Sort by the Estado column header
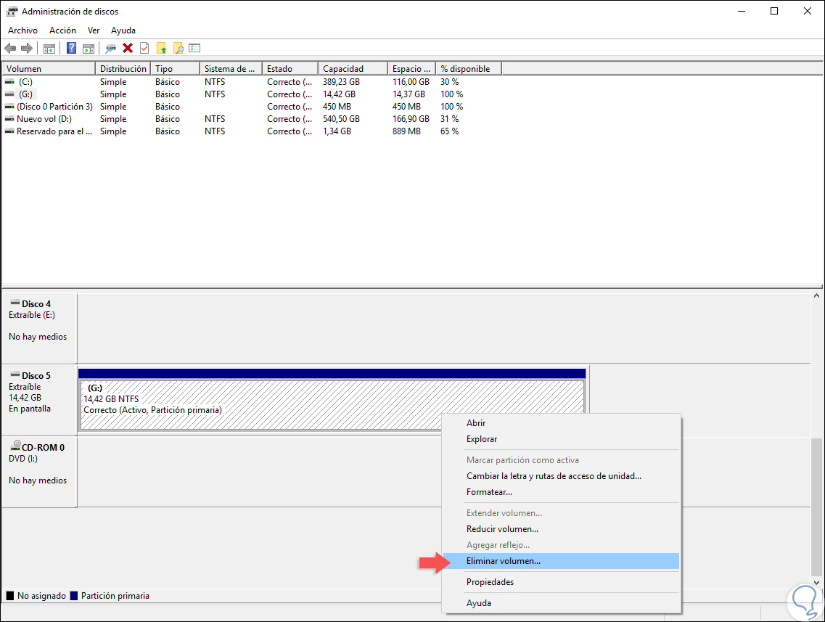The height and width of the screenshot is (622, 825). tap(290, 69)
